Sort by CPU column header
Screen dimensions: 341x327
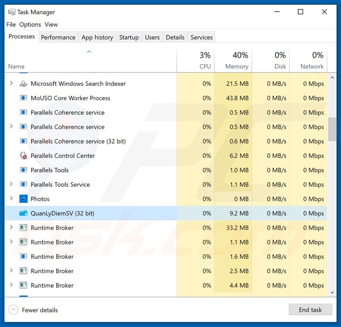[196, 61]
